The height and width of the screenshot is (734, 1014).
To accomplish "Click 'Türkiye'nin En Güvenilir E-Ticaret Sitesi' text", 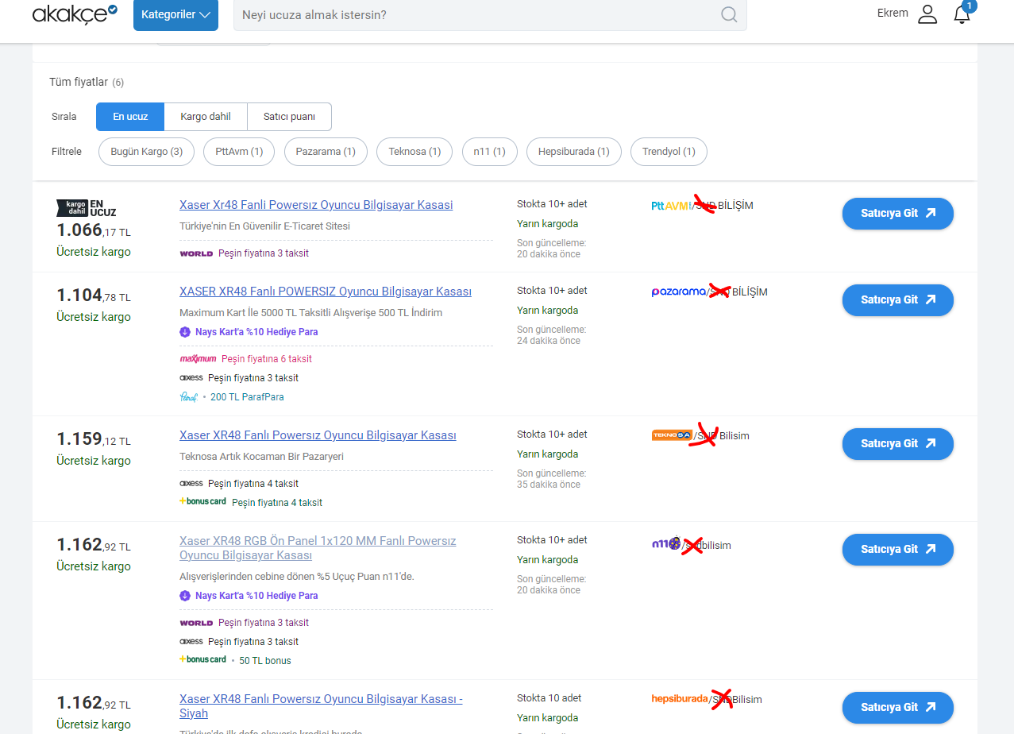I will (x=264, y=226).
